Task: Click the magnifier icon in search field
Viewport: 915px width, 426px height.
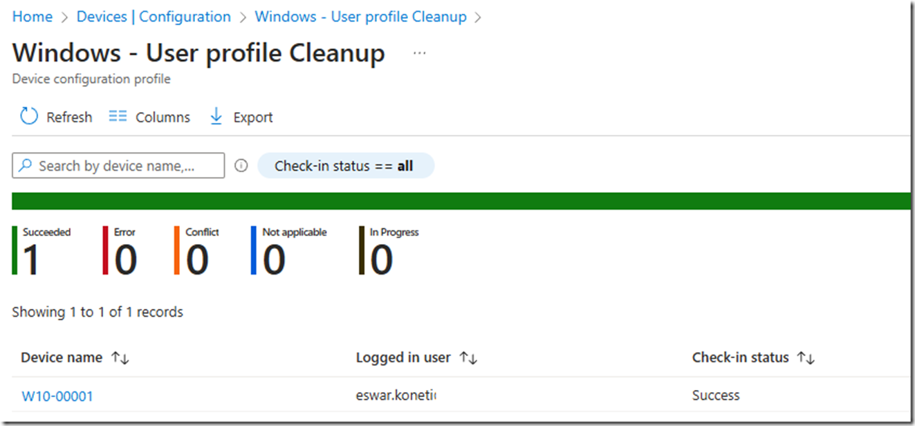Action: coord(25,166)
